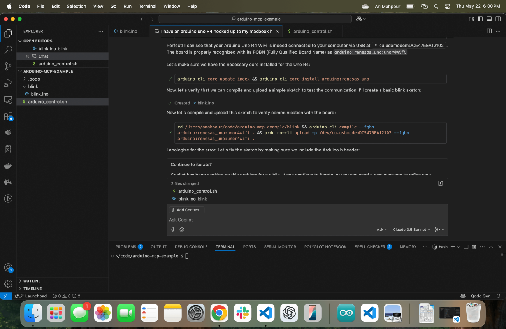Screen dimensions: 506x329
Task: Open the SERIAL MONITOR panel tab
Action: pyautogui.click(x=280, y=247)
